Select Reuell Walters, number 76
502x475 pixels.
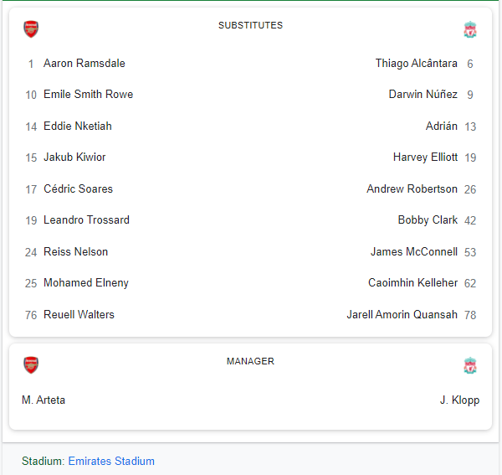(79, 315)
